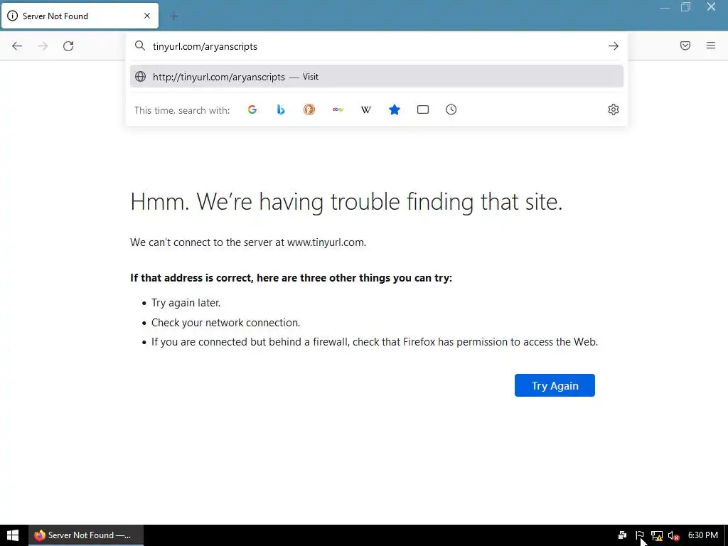Screen dimensions: 728x546
Task: Click the forward navigation arrow
Action: (43, 46)
